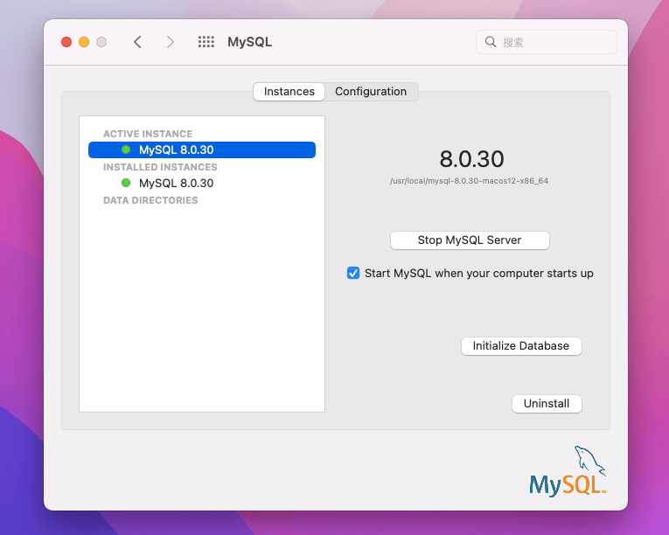This screenshot has width=669, height=535.
Task: Click the /usr/local/mysql-8.0.30 path text
Action: (x=469, y=181)
